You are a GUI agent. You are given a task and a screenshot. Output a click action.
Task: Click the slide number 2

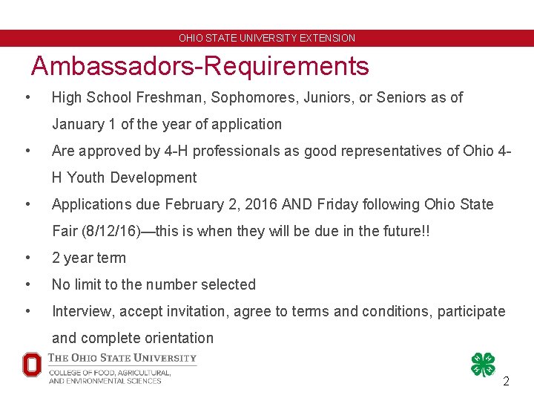point(506,381)
